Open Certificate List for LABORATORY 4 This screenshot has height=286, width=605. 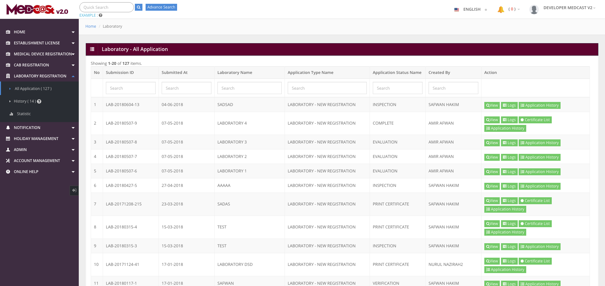click(x=535, y=120)
